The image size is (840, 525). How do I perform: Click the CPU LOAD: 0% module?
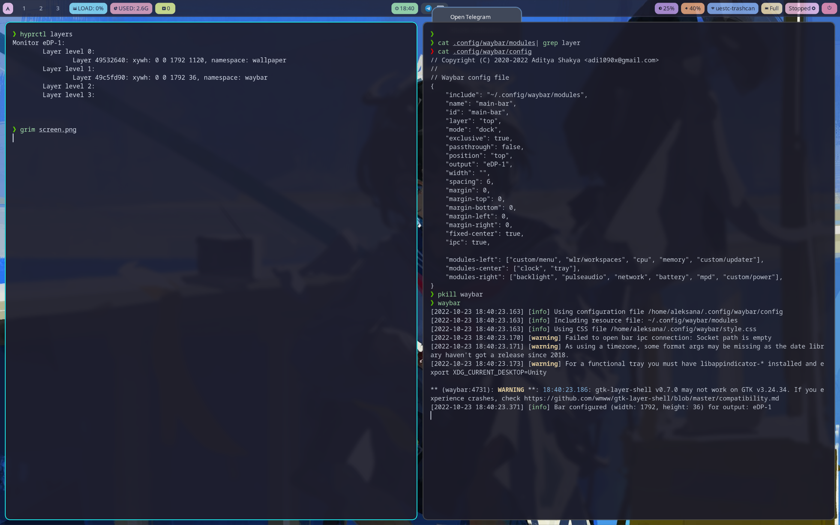[88, 8]
